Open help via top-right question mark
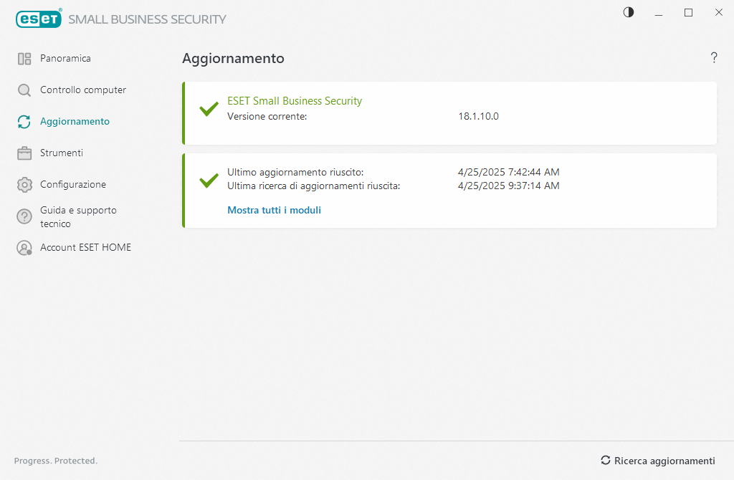 [x=714, y=58]
